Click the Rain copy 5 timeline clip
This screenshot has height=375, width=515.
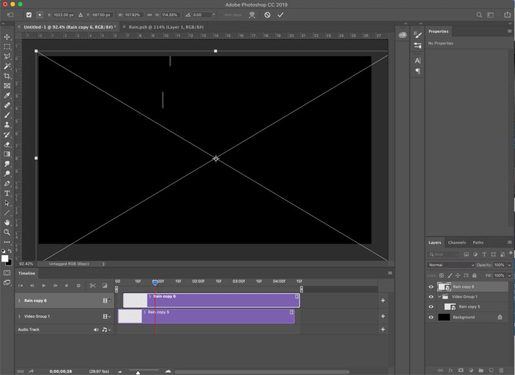pyautogui.click(x=219, y=316)
